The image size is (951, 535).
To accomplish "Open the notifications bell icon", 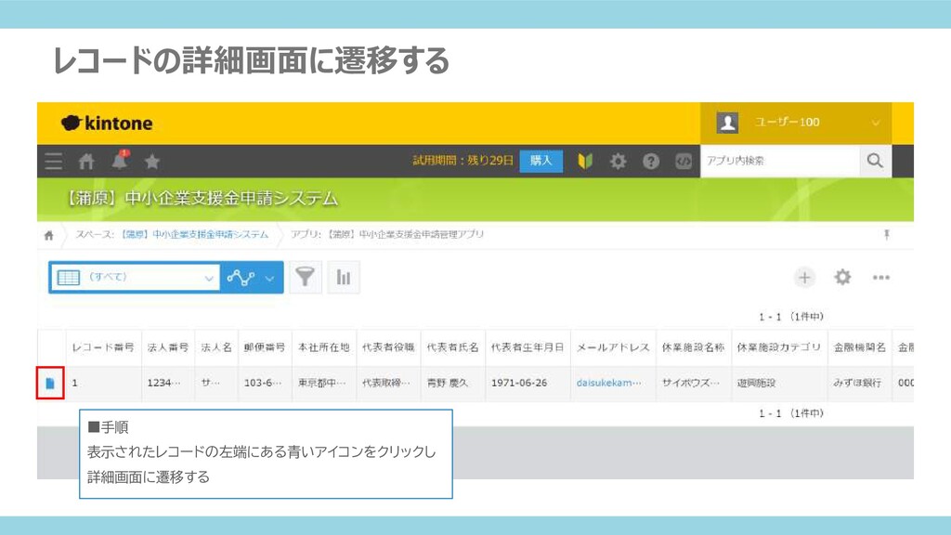I will [120, 161].
